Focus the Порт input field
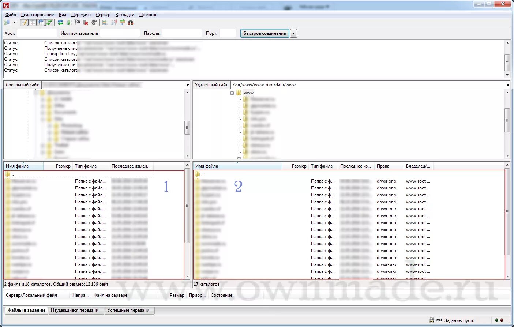Screen dimensions: 514x327 click(228, 33)
